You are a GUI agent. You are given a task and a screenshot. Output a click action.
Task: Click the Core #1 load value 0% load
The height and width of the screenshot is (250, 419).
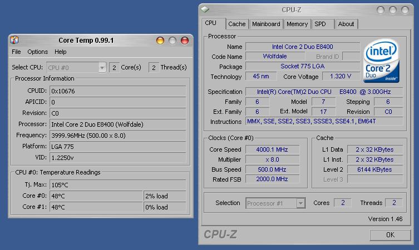pos(165,207)
